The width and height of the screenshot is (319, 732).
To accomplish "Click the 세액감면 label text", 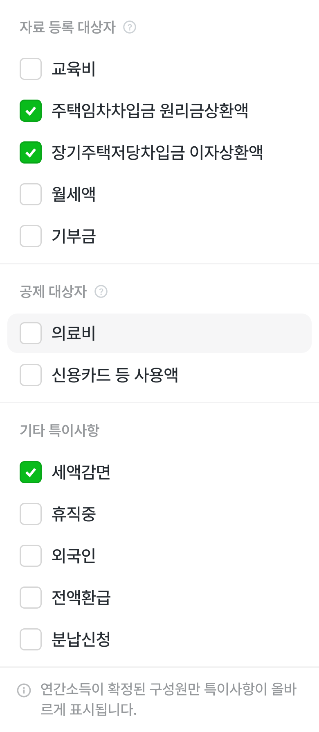I will 81,472.
